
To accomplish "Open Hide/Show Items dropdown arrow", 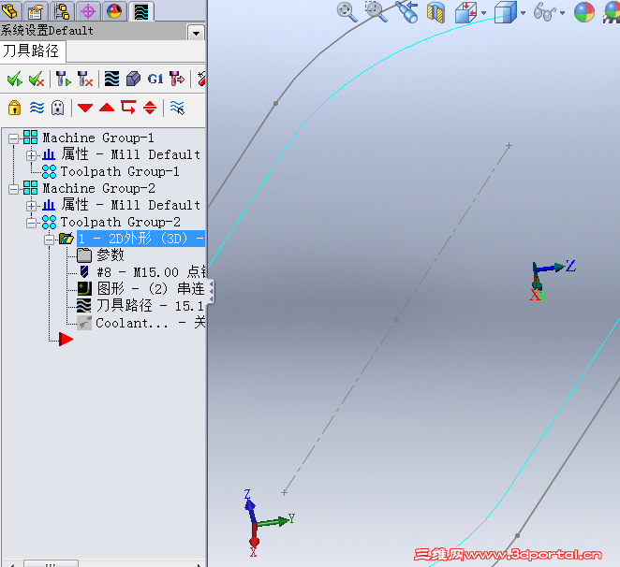I will pos(562,13).
